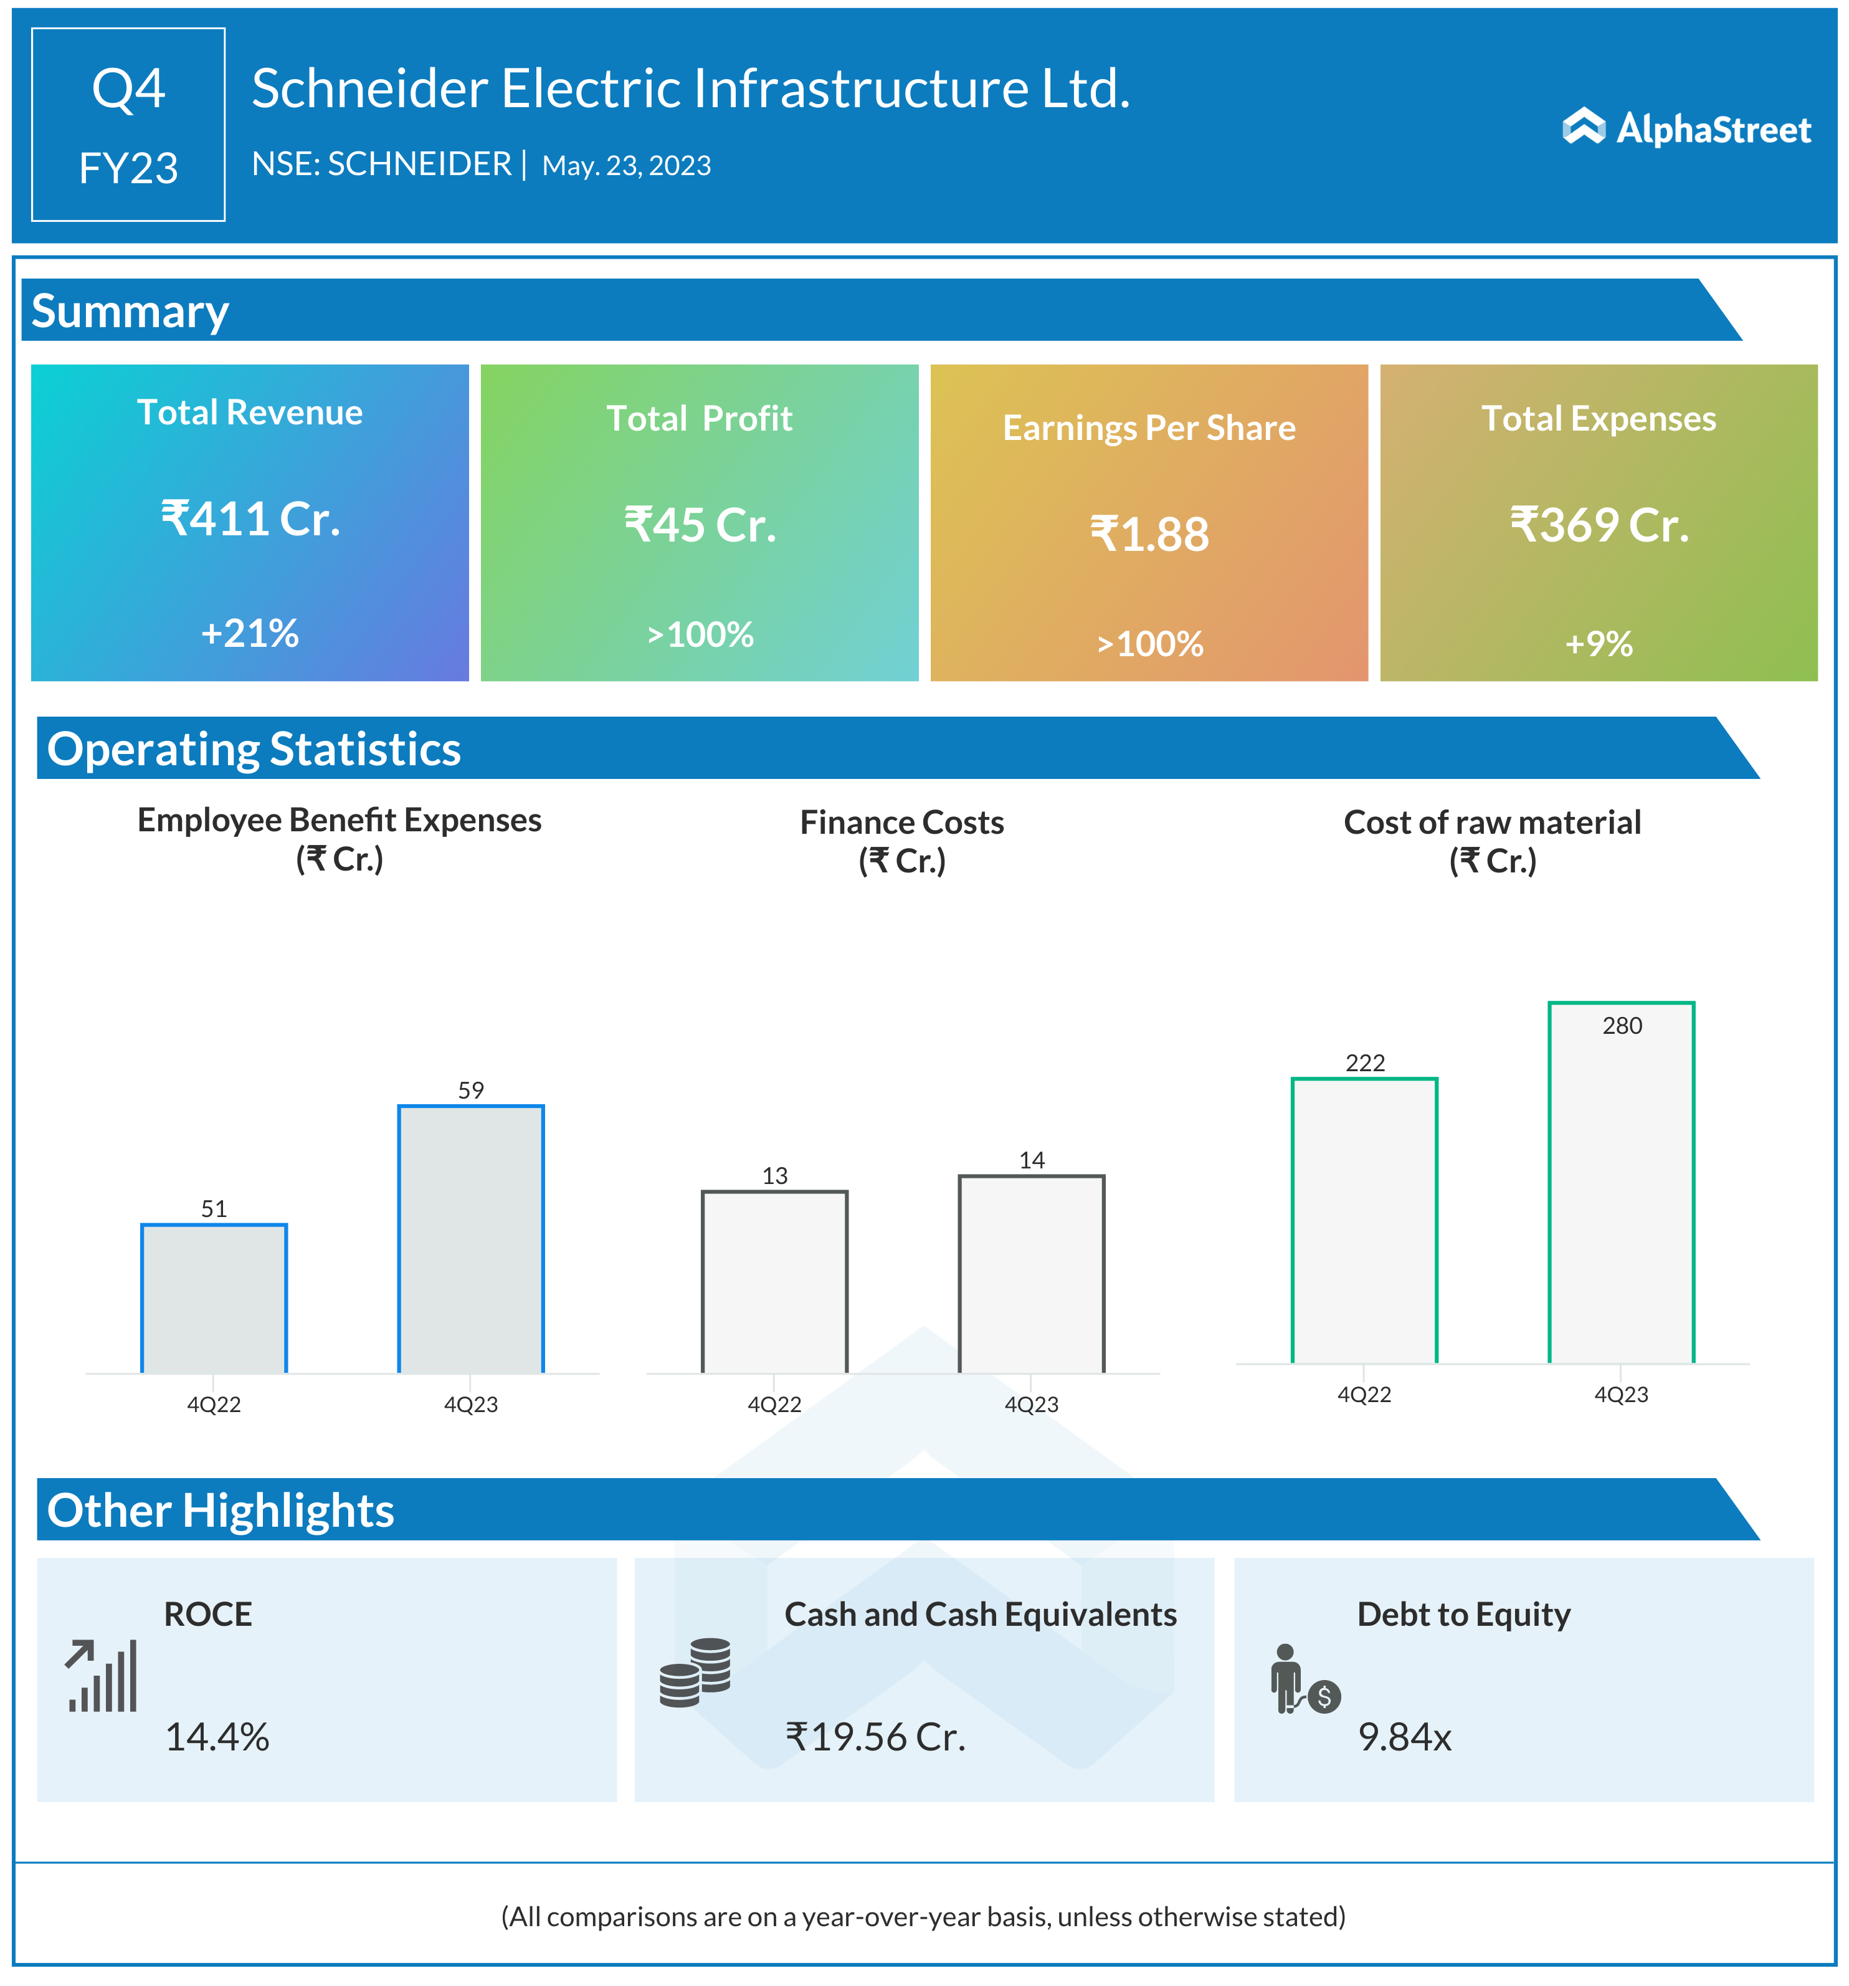
Task: Select the Total Expenses ₹369 Cr. card
Action: click(1599, 522)
